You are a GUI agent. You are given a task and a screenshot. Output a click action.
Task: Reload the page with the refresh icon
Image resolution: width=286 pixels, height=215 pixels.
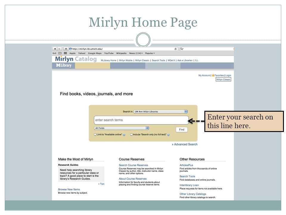176,49
